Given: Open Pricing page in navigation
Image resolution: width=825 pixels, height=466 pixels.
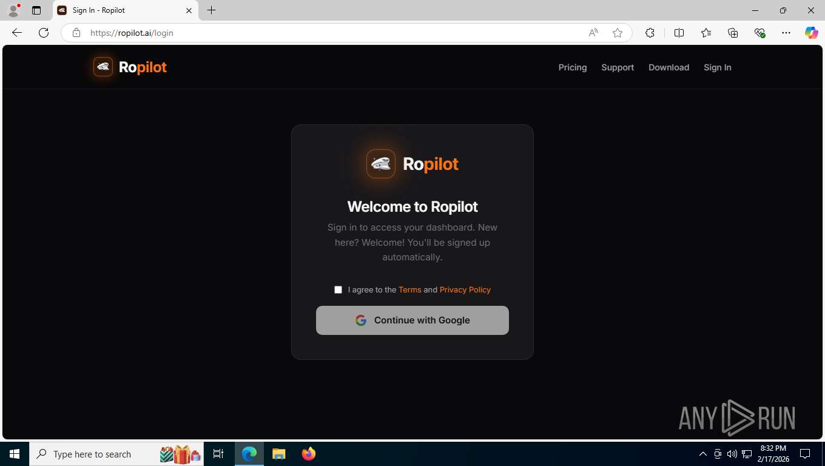Looking at the screenshot, I should 573,67.
